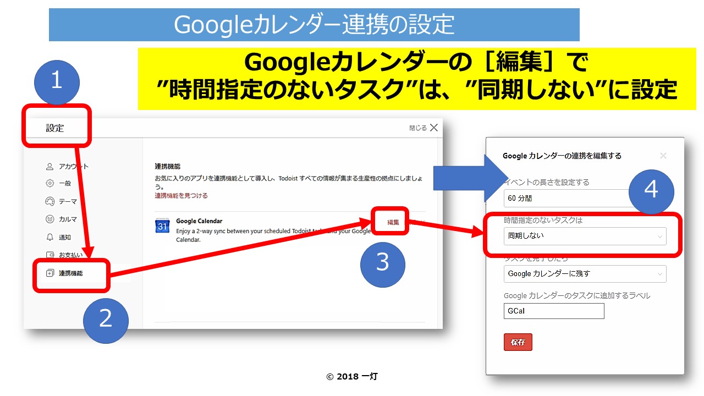
Task: Click the red 保存 button
Action: coord(518,342)
